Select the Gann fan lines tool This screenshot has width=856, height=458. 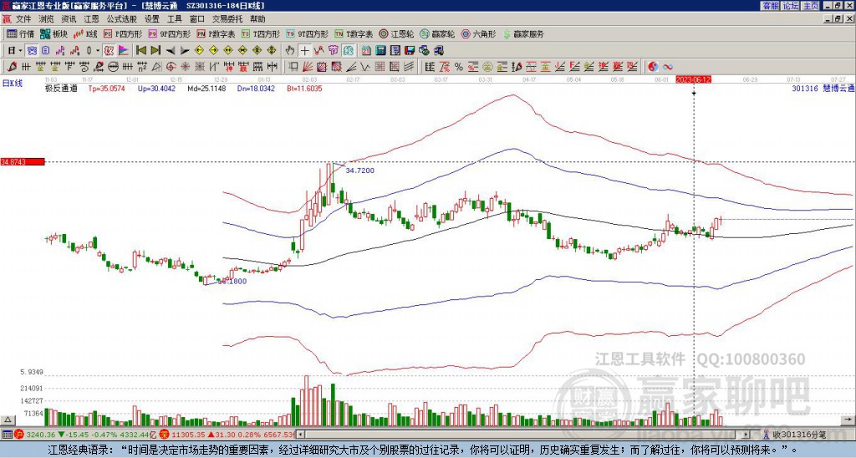[x=308, y=67]
